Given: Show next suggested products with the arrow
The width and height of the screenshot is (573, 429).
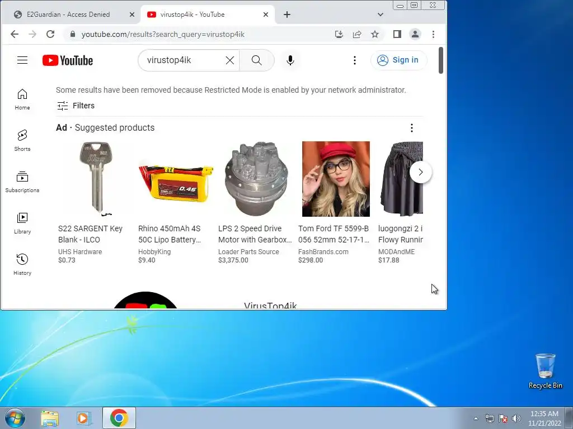Looking at the screenshot, I should point(421,172).
